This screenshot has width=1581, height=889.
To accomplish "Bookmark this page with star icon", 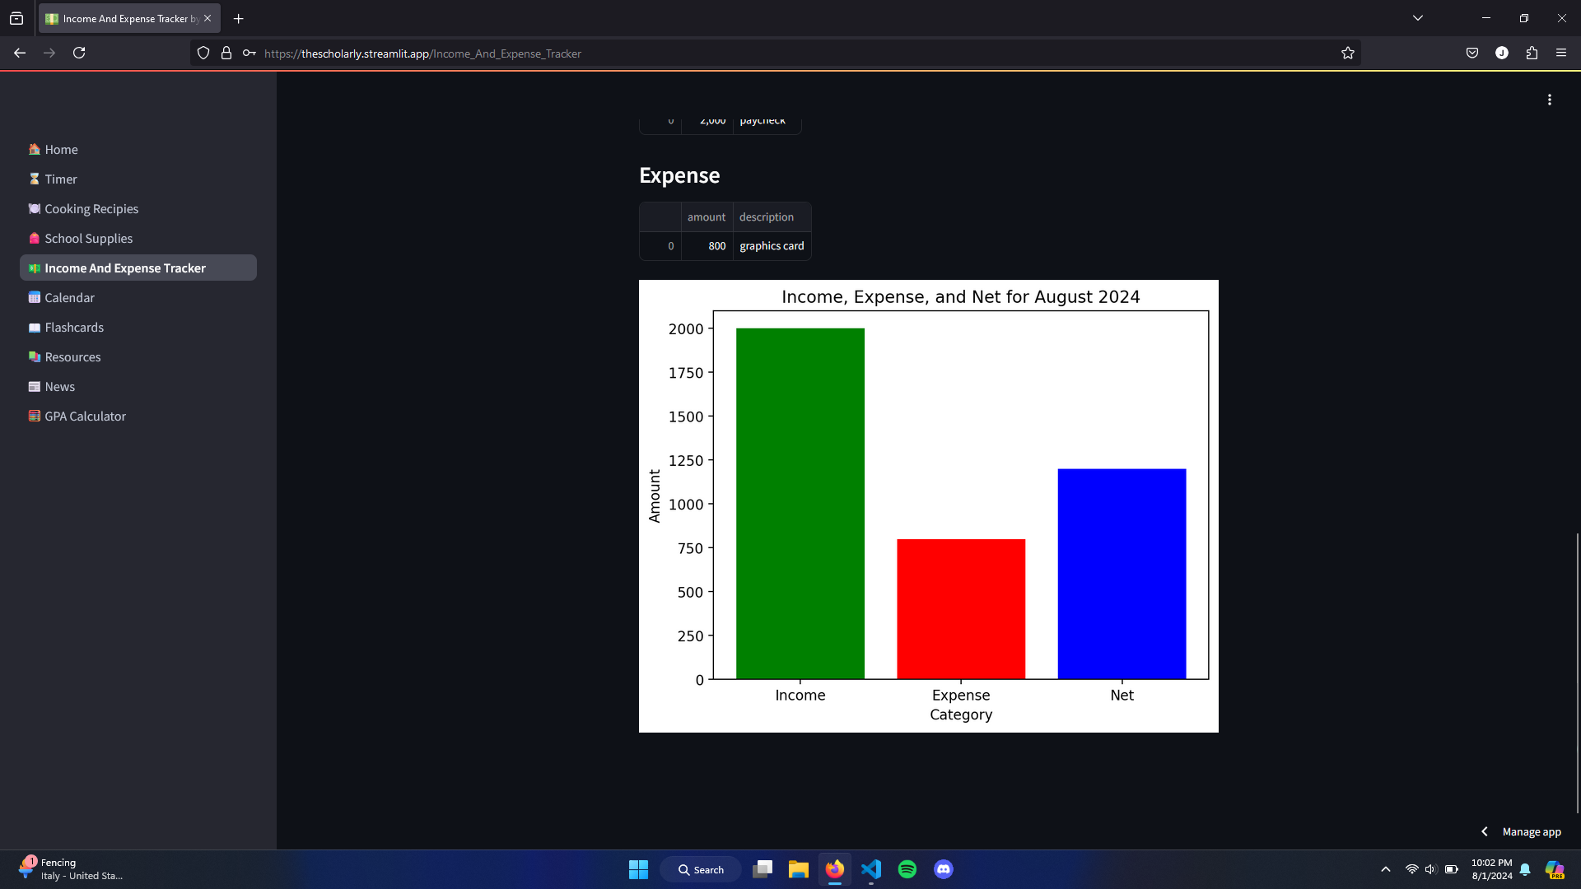I will click(1347, 53).
